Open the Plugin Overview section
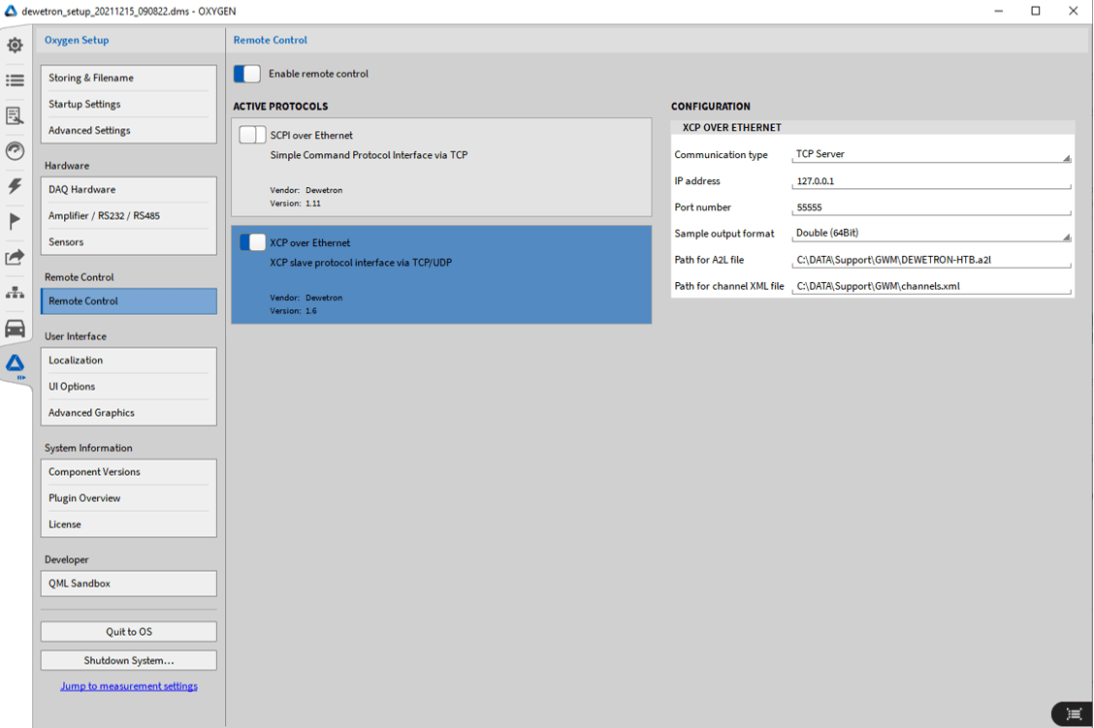This screenshot has height=728, width=1094. click(128, 498)
